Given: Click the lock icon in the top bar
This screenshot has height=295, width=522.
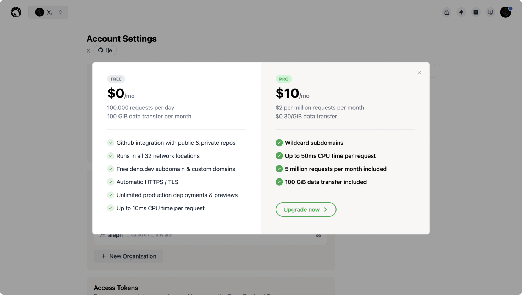Looking at the screenshot, I should 446,12.
